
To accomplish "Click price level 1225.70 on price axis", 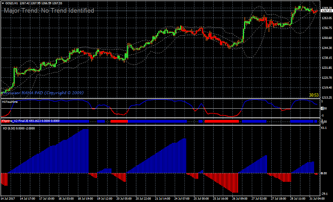I will coord(327,78).
